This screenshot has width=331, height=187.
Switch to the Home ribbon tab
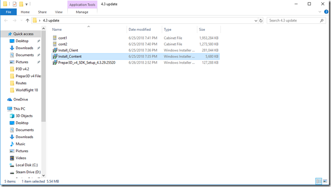pyautogui.click(x=25, y=12)
